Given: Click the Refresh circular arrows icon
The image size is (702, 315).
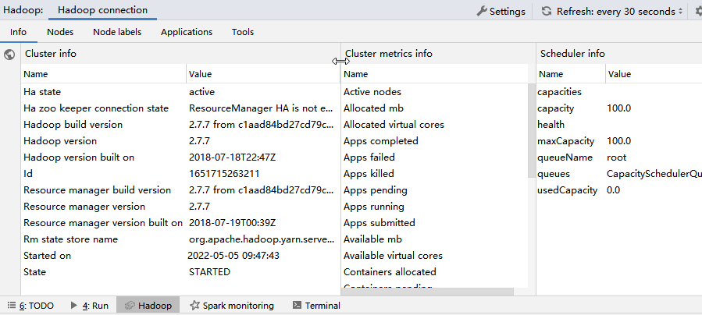Looking at the screenshot, I should coord(546,11).
